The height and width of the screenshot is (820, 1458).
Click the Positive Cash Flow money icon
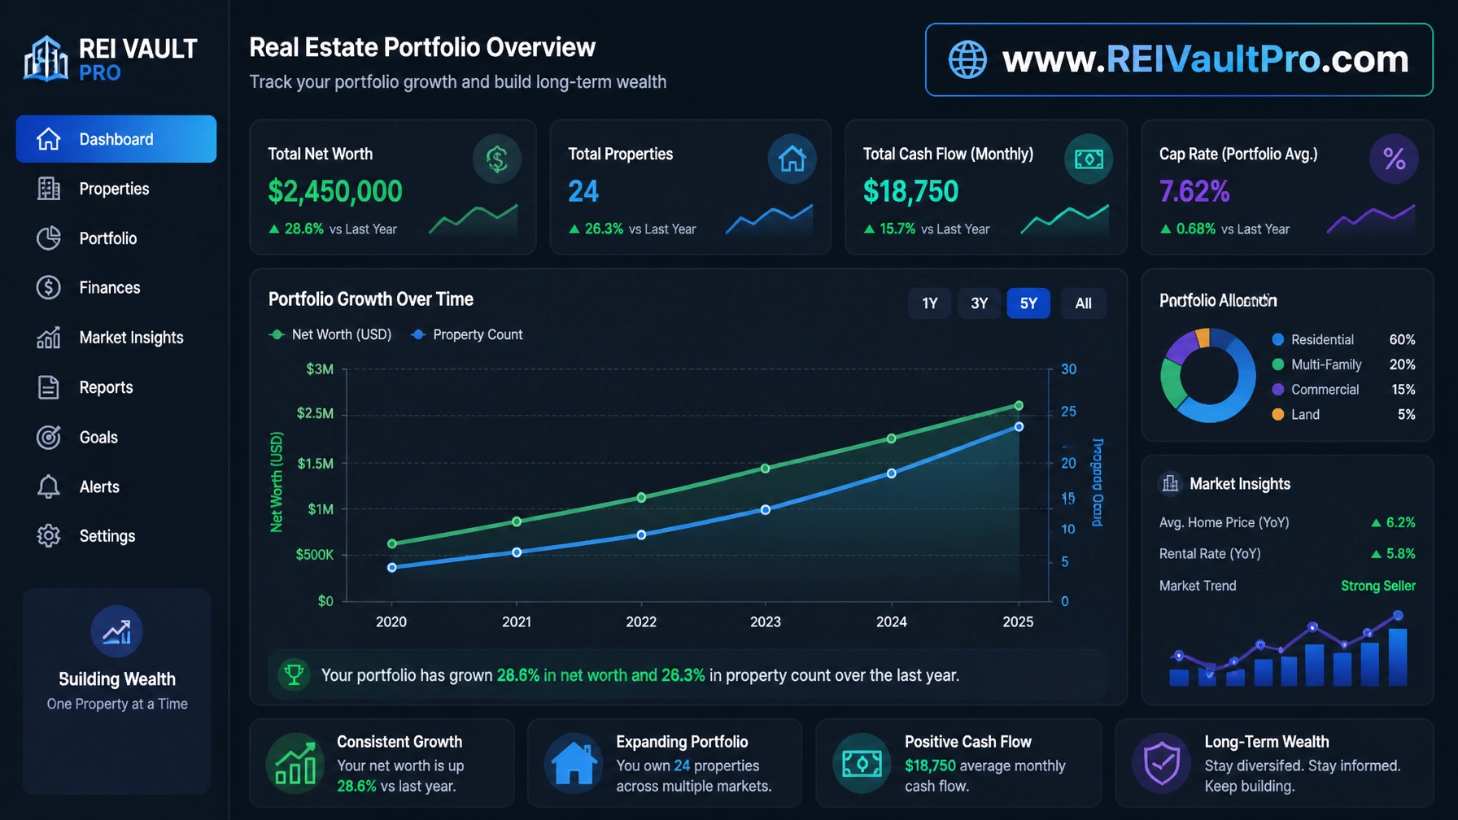point(862,763)
